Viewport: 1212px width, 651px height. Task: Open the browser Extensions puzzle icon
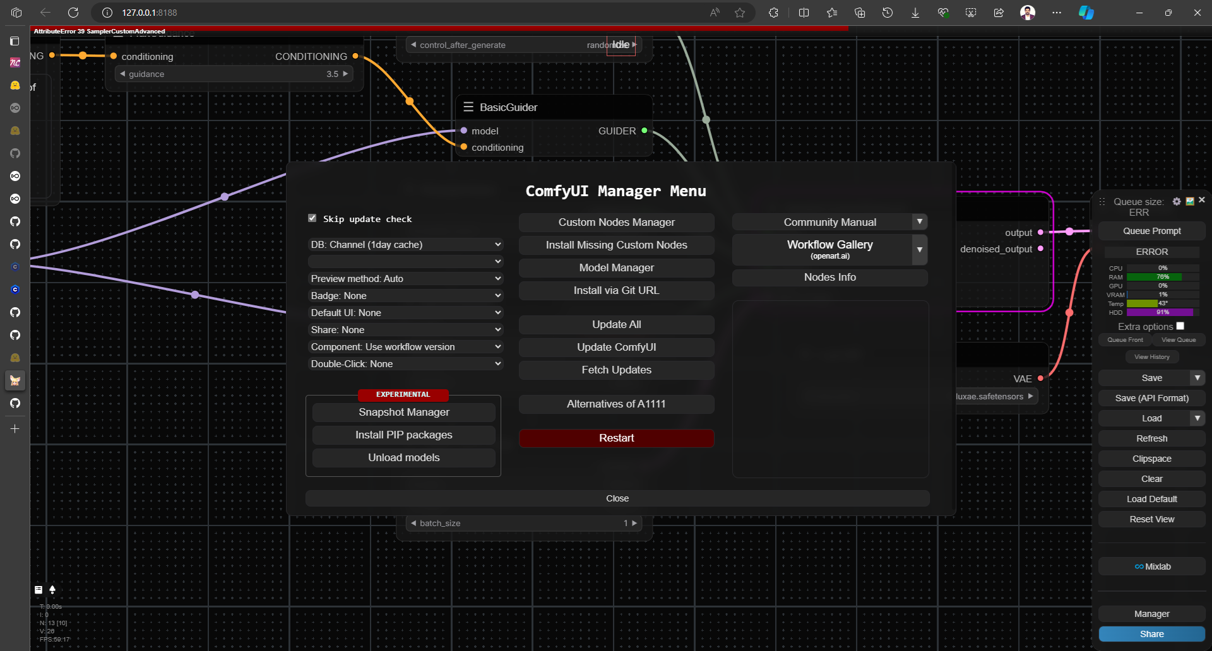click(773, 13)
